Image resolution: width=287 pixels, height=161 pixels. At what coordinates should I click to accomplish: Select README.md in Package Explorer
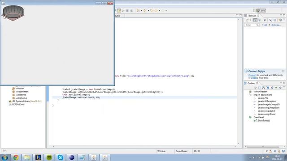(x=18, y=105)
